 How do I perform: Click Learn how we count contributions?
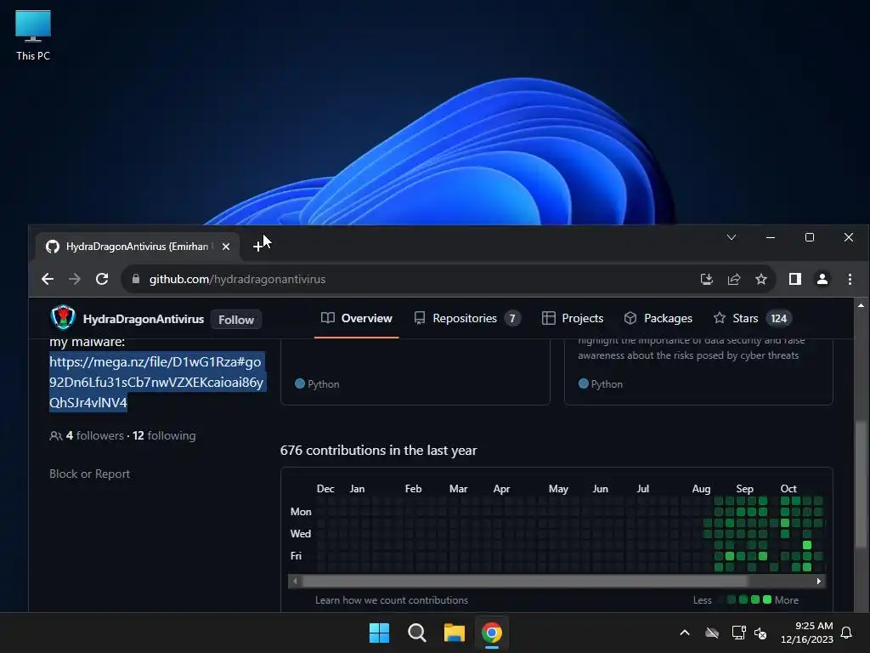391,600
